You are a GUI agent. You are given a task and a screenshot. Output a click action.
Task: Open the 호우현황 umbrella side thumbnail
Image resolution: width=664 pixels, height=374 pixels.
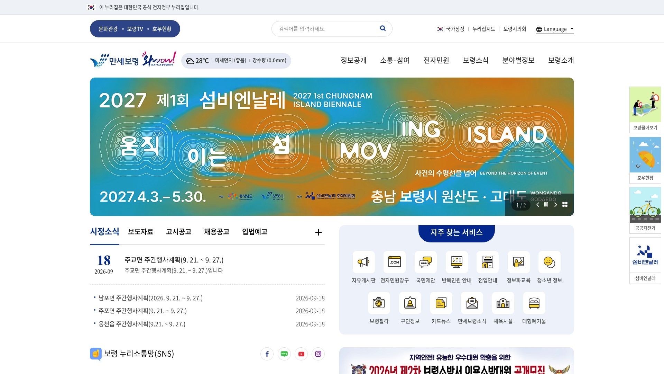pyautogui.click(x=645, y=160)
